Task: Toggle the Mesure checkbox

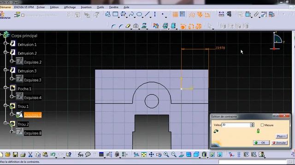Action: (262, 125)
